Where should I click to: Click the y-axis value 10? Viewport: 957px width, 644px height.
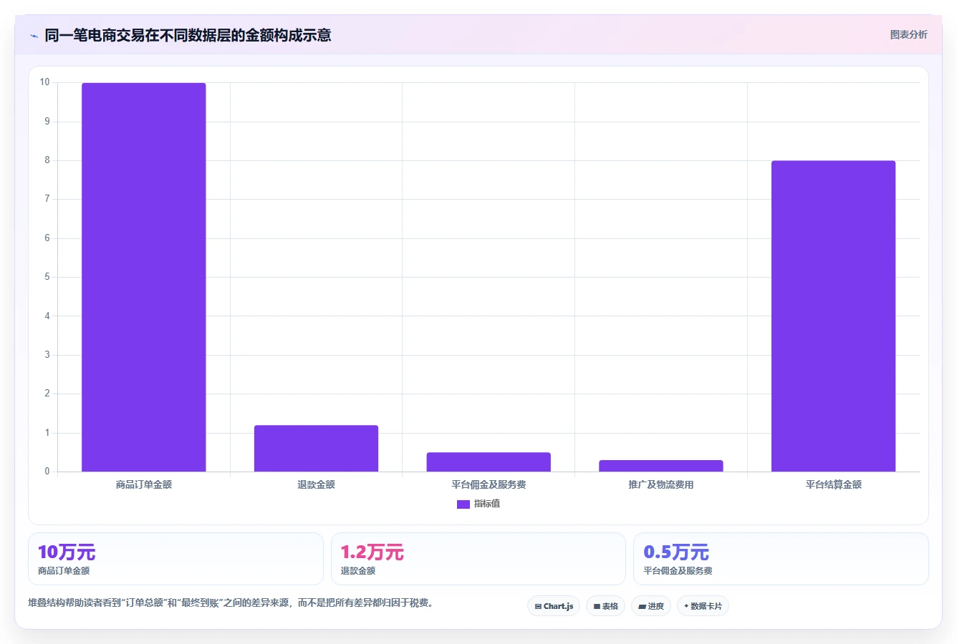pos(45,82)
